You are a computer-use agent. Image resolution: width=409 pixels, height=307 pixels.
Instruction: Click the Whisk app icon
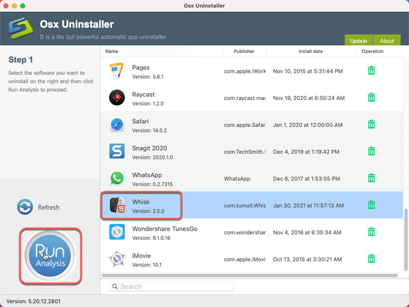coord(117,205)
